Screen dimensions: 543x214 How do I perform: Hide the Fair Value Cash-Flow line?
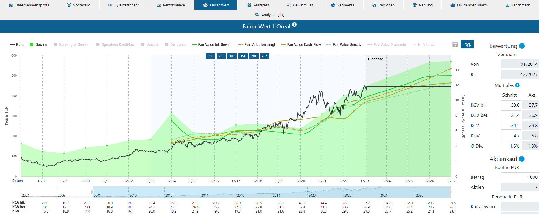click(x=301, y=45)
